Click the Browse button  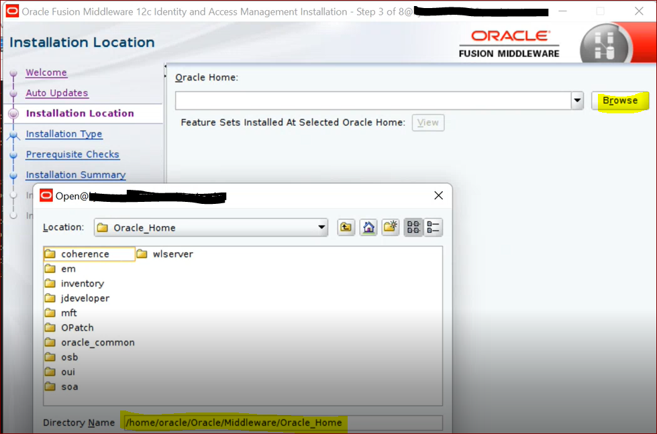click(620, 101)
